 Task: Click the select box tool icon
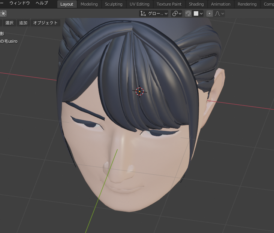pos(3,13)
